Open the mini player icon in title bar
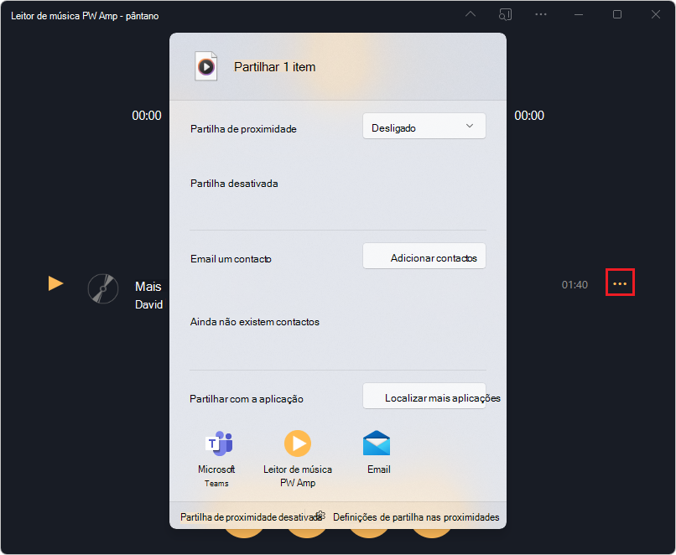The height and width of the screenshot is (555, 676). [x=506, y=14]
